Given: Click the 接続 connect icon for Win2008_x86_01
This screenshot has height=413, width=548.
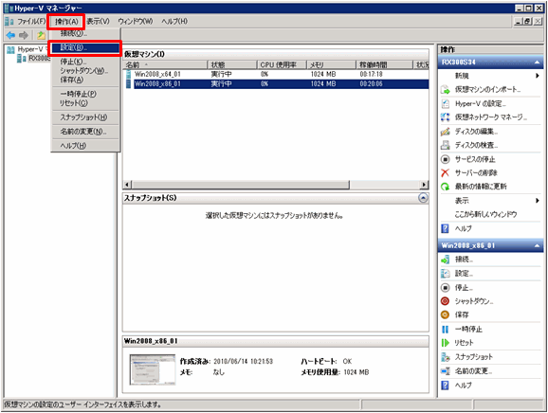Looking at the screenshot, I should pyautogui.click(x=445, y=260).
